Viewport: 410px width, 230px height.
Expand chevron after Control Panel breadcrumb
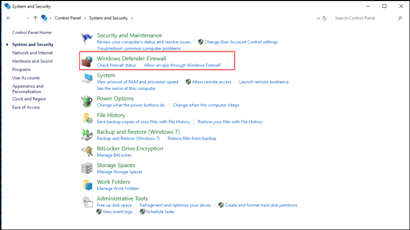click(85, 18)
